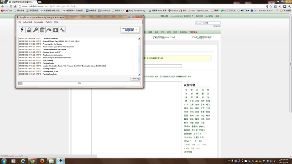The height and width of the screenshot is (164, 292).
Task: Click the system tray clock
Action: 283,161
